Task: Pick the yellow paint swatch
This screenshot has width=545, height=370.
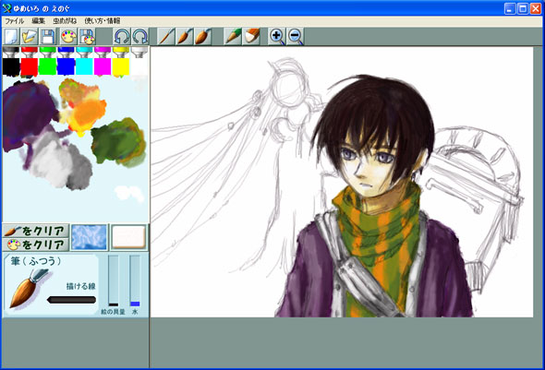Action: 121,66
